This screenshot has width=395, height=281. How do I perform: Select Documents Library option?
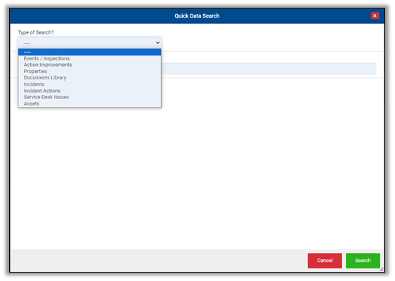90,77
